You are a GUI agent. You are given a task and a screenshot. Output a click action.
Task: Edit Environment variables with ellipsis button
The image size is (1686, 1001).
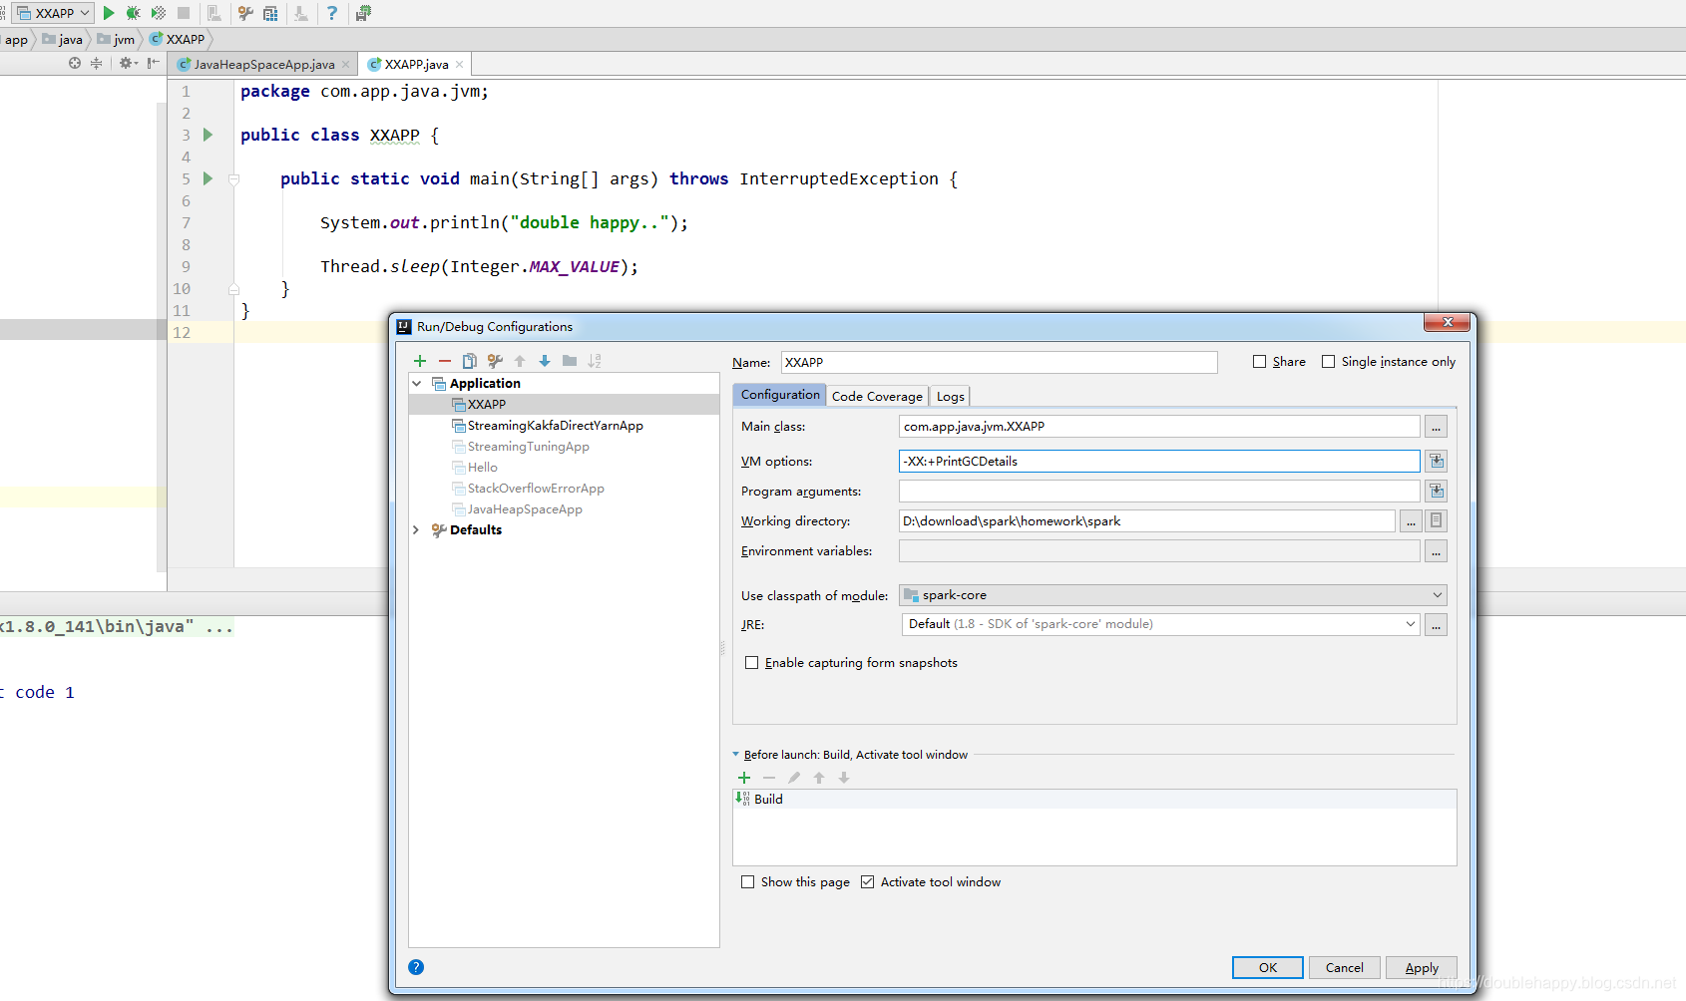tap(1437, 550)
